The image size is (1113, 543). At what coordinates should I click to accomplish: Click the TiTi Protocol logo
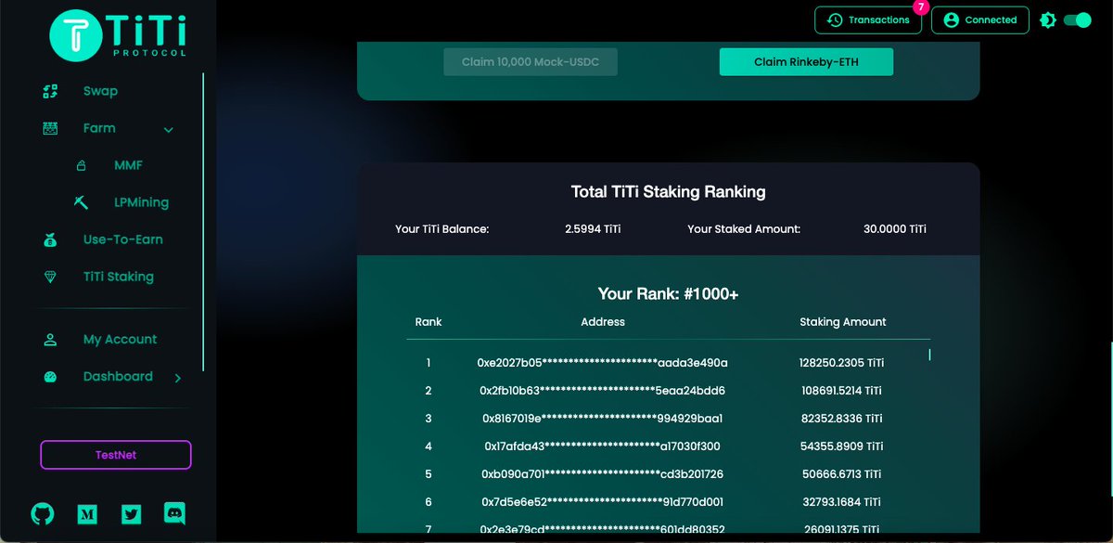(x=118, y=35)
